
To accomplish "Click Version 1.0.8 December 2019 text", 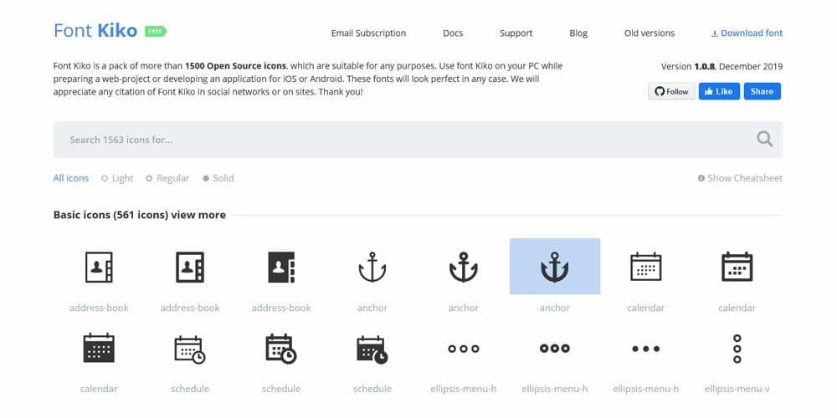I will [721, 67].
